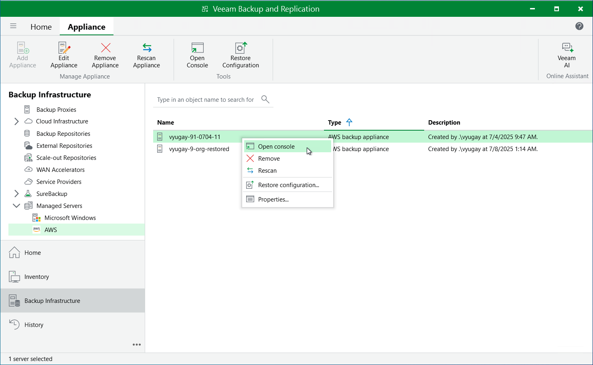This screenshot has height=365, width=593.
Task: Choose Properties... from the context menu
Action: click(273, 200)
